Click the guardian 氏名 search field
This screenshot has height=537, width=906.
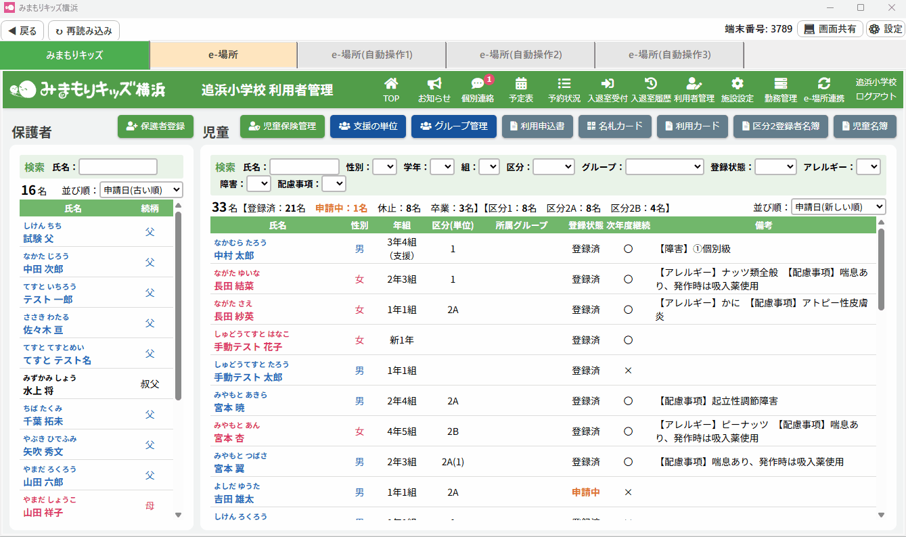118,166
